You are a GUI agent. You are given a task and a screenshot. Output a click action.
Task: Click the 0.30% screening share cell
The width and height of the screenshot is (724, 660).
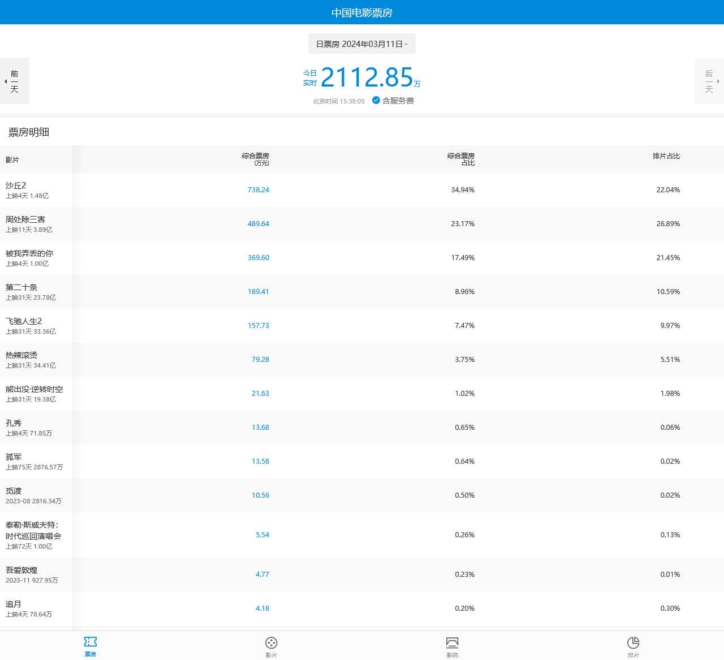pyautogui.click(x=670, y=609)
